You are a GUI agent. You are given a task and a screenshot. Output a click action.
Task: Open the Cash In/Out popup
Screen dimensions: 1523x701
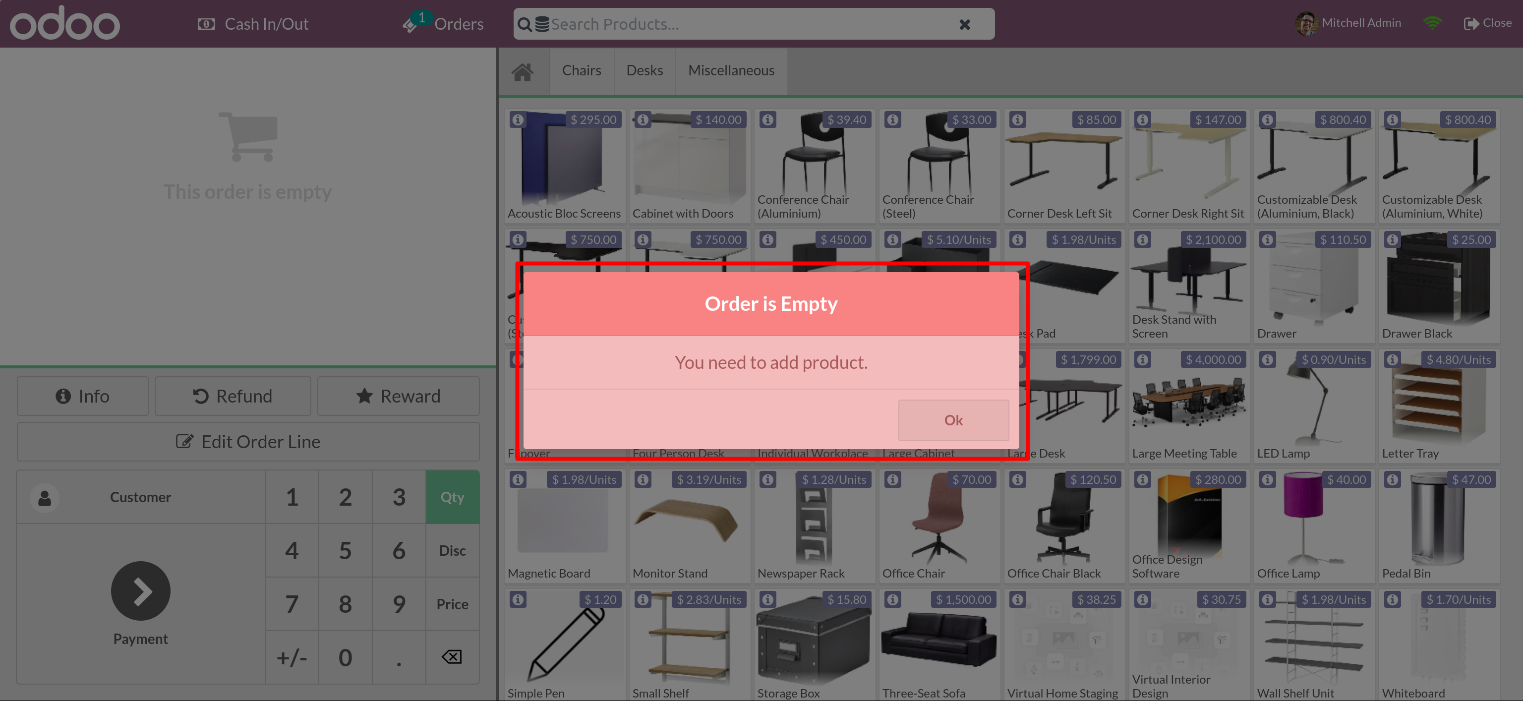253,24
